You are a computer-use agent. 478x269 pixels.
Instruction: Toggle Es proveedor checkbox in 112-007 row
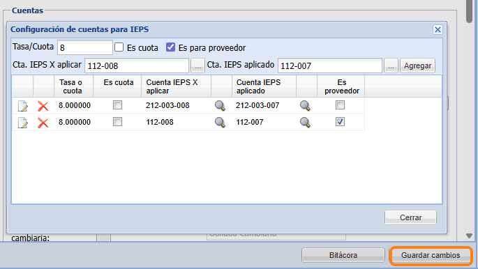click(341, 122)
